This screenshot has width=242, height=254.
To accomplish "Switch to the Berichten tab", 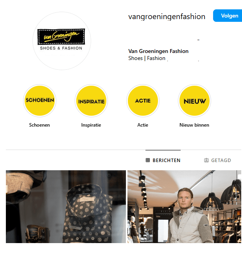I will pyautogui.click(x=163, y=160).
